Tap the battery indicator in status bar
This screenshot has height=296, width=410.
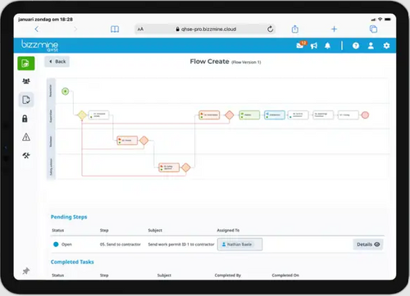click(x=388, y=20)
